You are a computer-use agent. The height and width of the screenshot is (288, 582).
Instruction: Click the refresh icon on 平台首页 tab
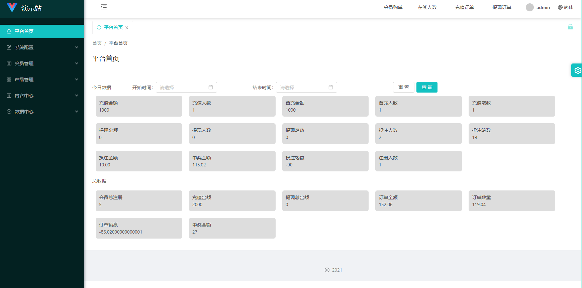point(99,27)
